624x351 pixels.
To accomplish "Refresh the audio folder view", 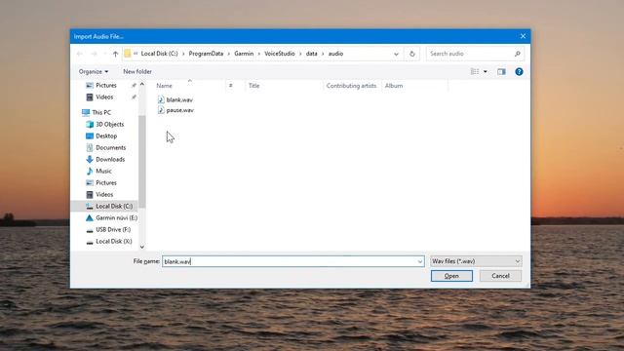I will (x=411, y=54).
